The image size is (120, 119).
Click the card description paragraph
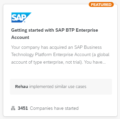coord(60,55)
